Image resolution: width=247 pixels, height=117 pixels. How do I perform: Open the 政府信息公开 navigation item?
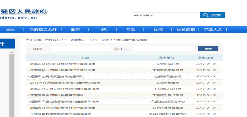(x=43, y=29)
